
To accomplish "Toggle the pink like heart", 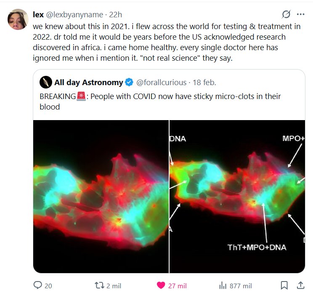I will point(161,285).
